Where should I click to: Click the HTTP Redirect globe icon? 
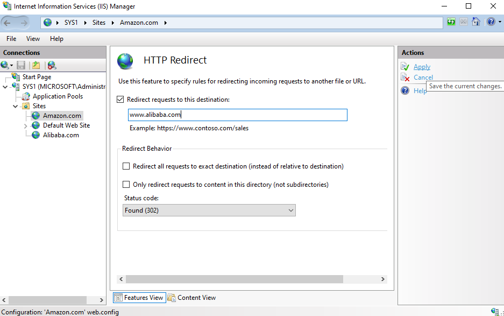tap(125, 61)
